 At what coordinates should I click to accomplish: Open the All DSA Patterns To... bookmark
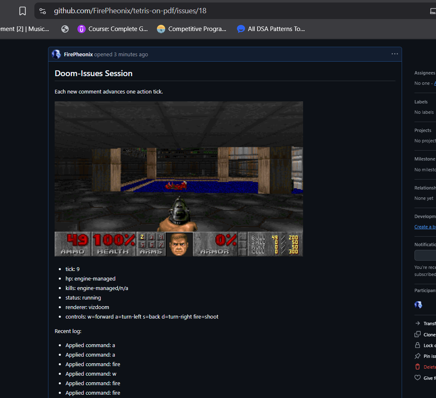[x=271, y=29]
